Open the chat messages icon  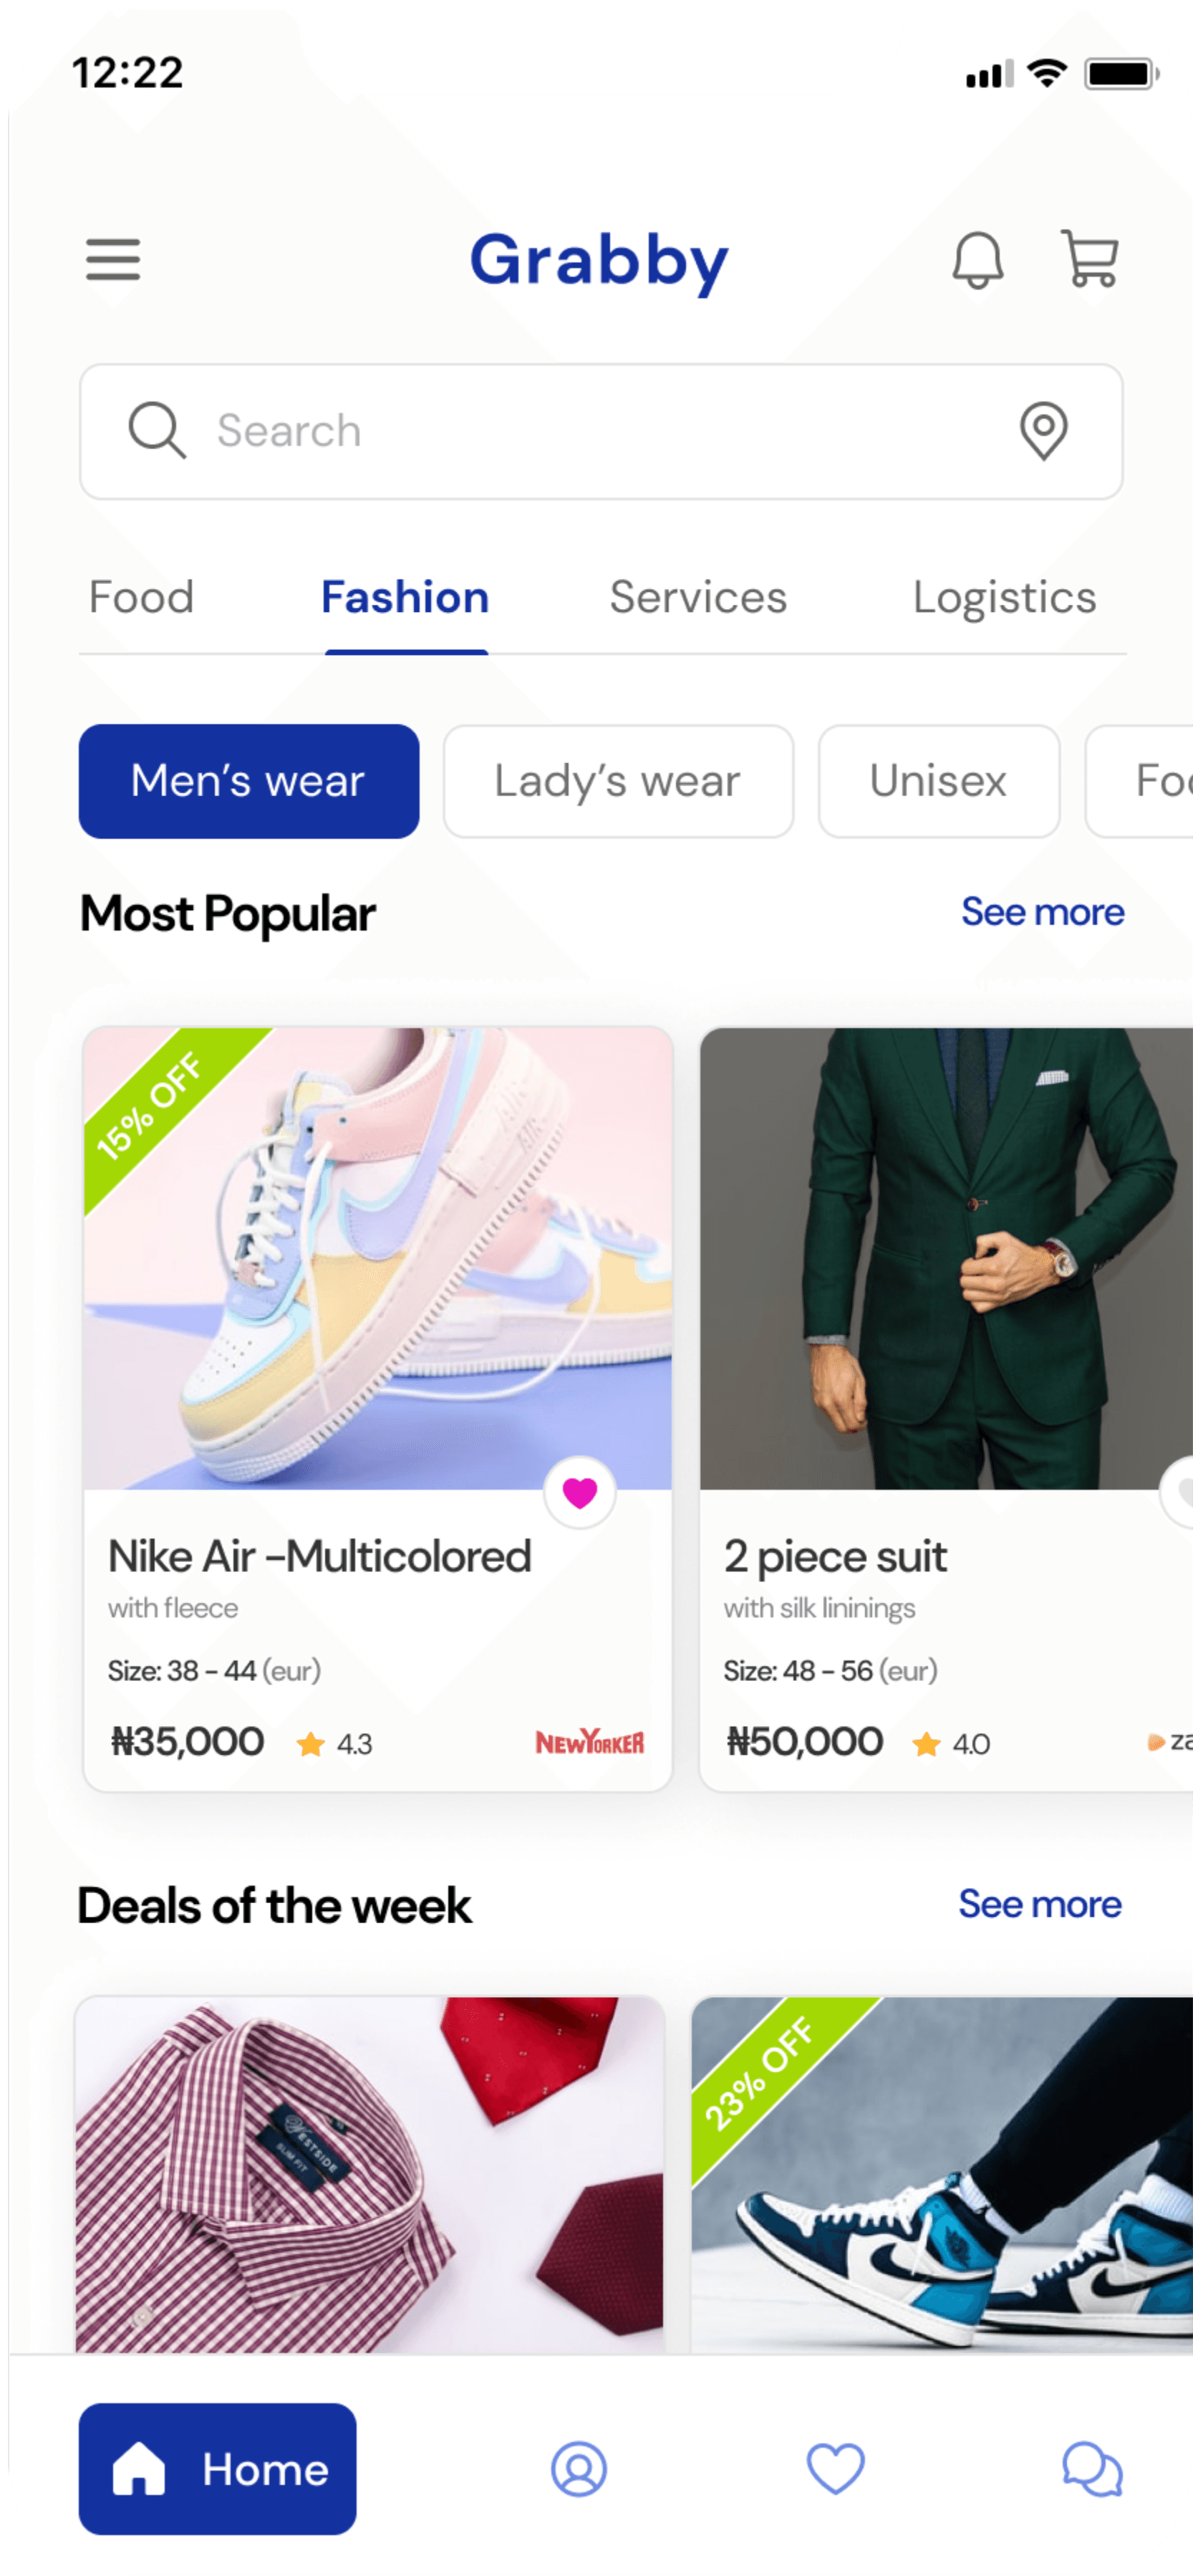pos(1092,2469)
